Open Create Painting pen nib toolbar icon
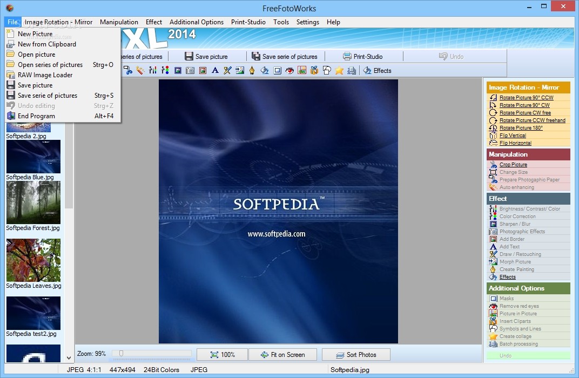This screenshot has height=378, width=579. (x=252, y=70)
